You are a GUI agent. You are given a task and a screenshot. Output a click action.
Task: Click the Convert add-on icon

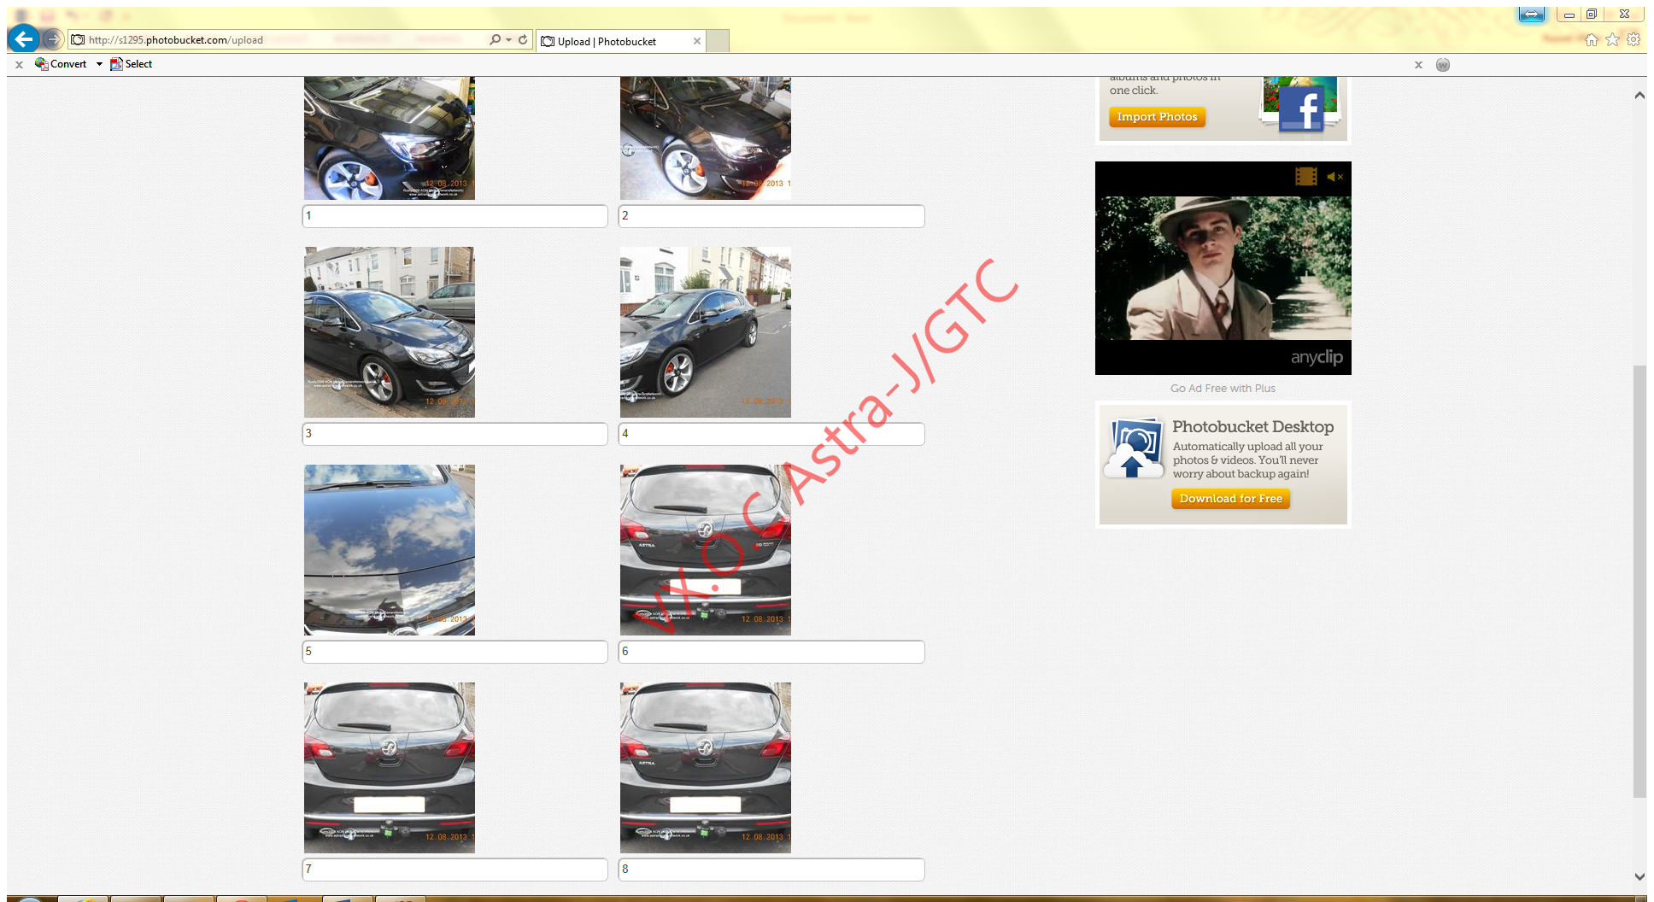[41, 64]
